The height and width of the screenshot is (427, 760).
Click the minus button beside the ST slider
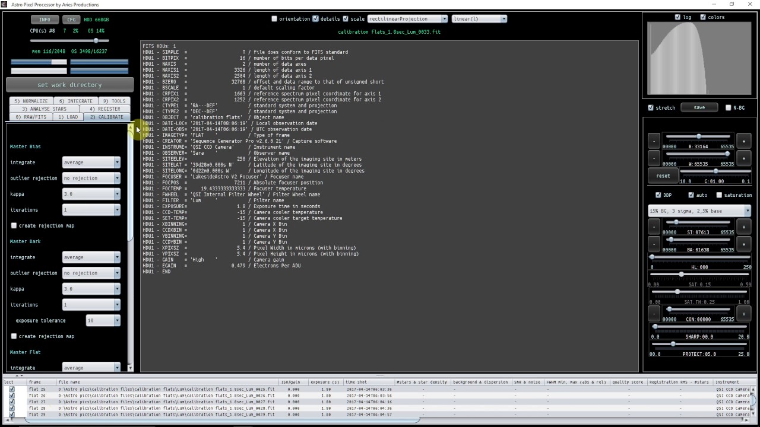tap(654, 227)
